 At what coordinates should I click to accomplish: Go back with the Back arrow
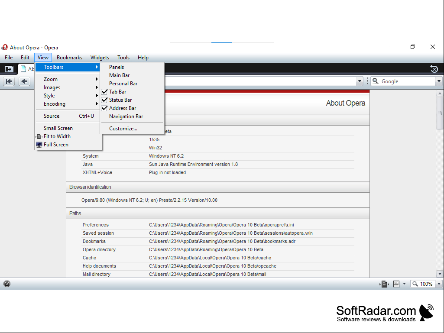click(24, 81)
